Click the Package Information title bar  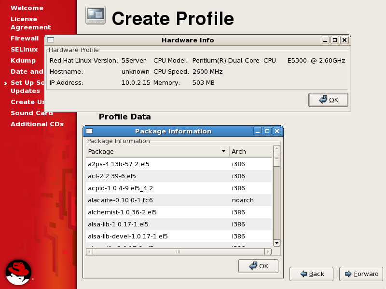click(173, 131)
